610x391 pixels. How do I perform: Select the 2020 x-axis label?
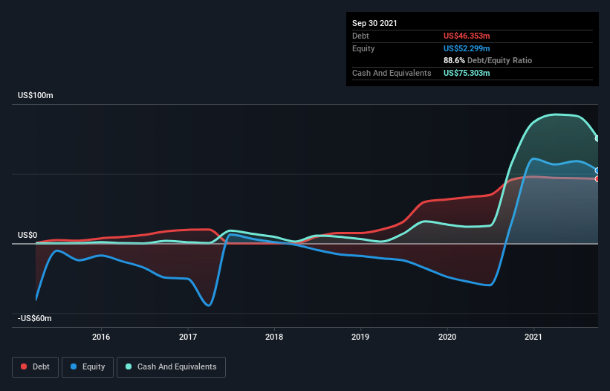[447, 337]
